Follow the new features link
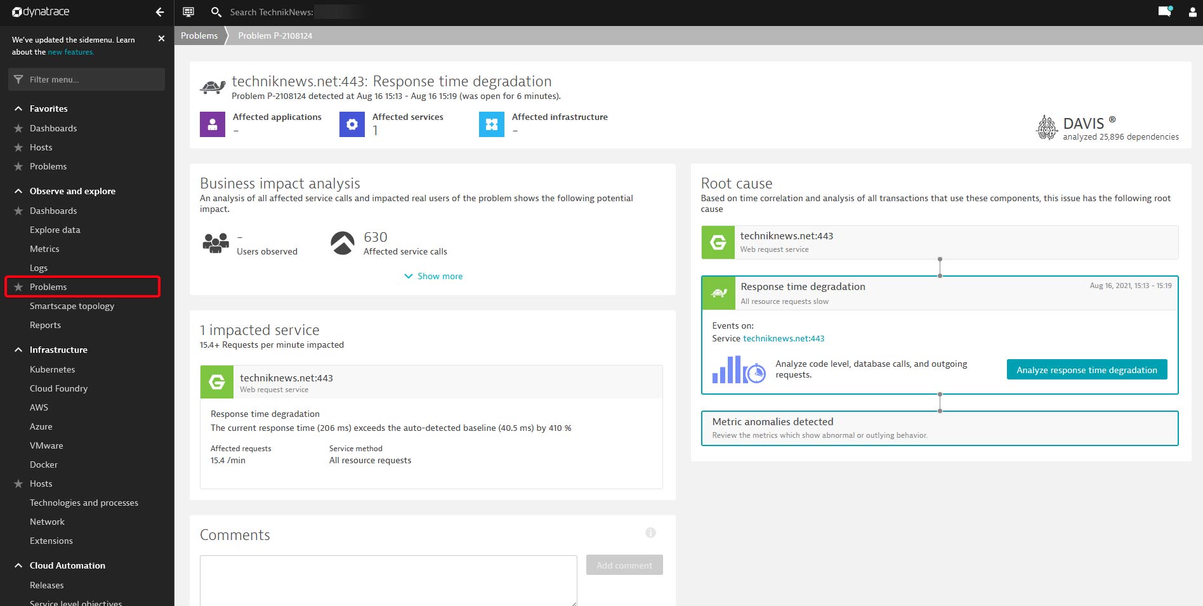 click(71, 52)
